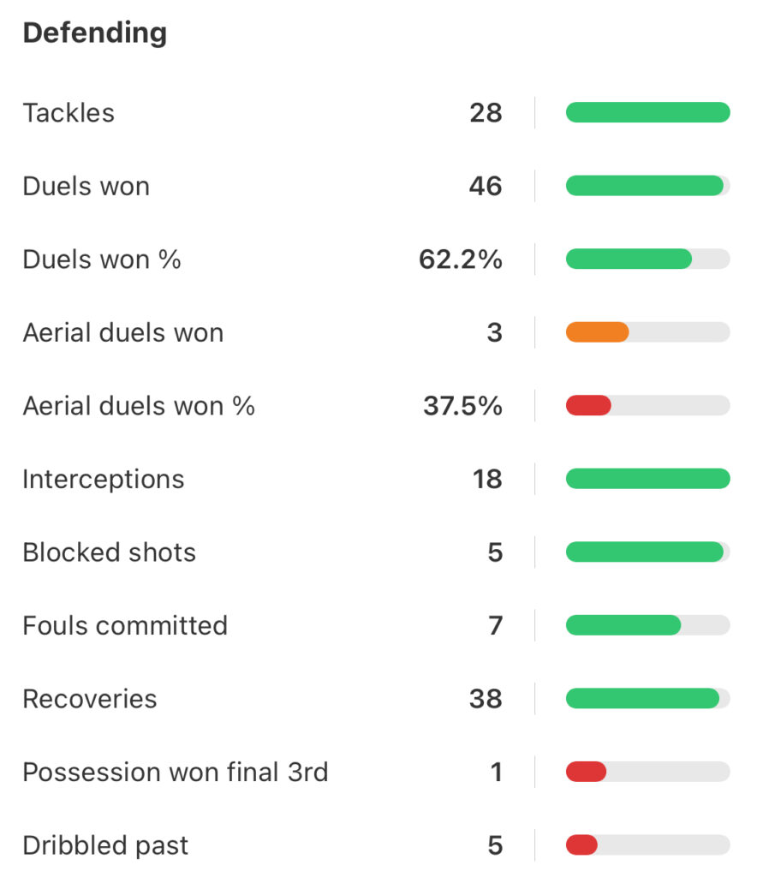Click the Blocked shots progress bar

tap(645, 552)
